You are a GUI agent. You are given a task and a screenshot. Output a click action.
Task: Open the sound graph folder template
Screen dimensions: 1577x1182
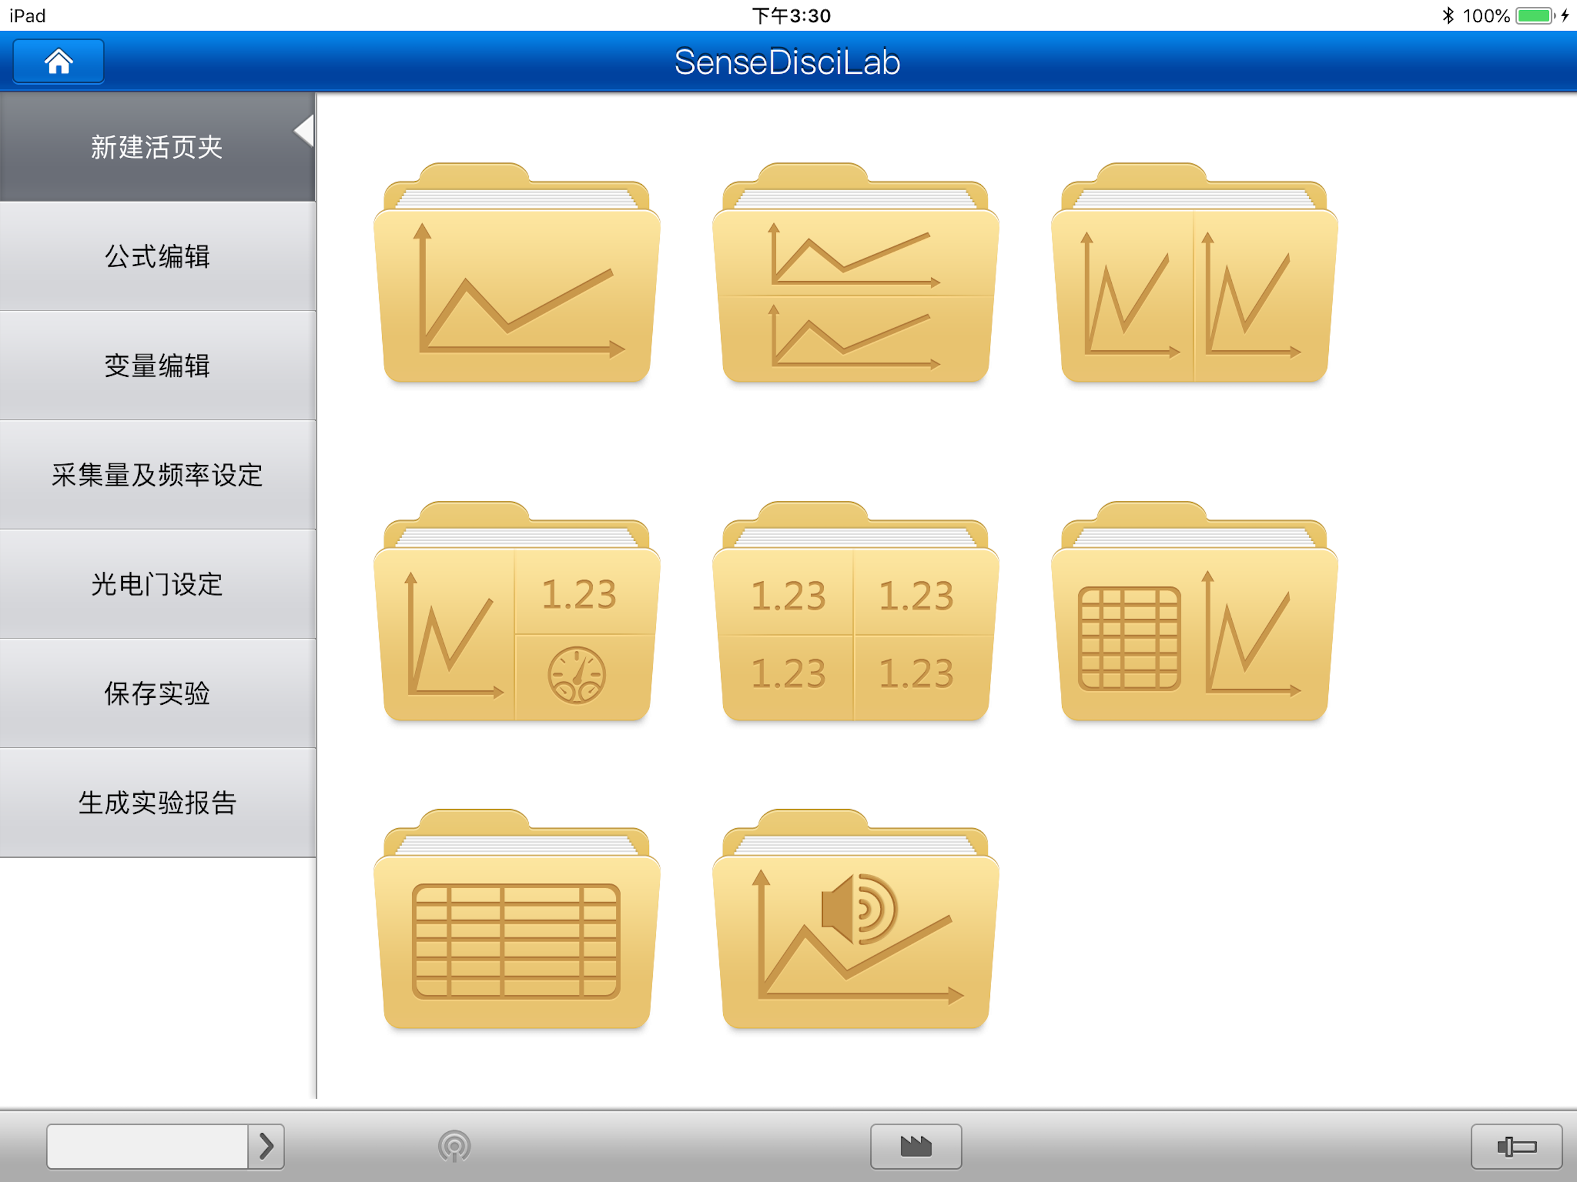coord(855,919)
